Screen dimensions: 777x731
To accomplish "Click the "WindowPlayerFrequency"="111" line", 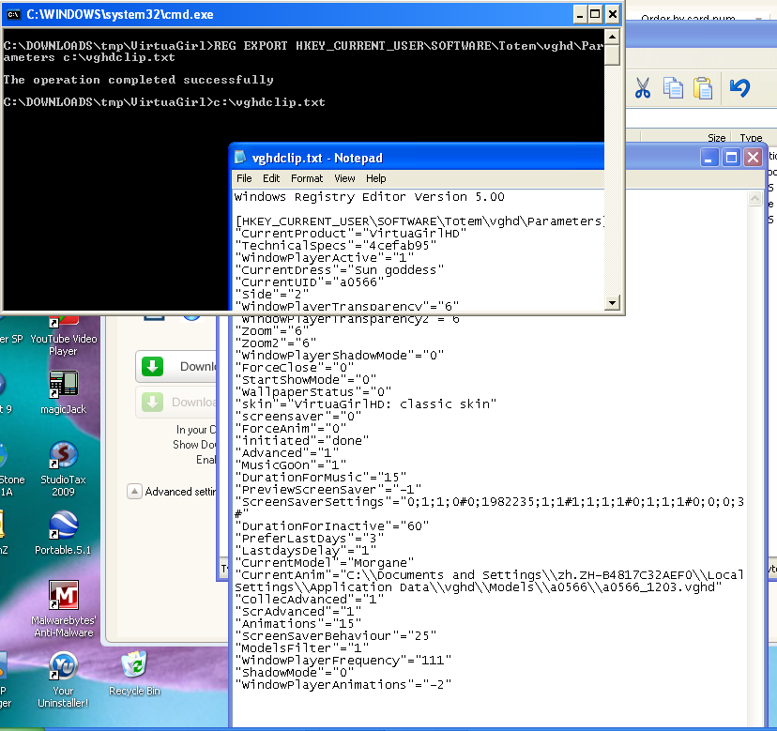I will (343, 661).
